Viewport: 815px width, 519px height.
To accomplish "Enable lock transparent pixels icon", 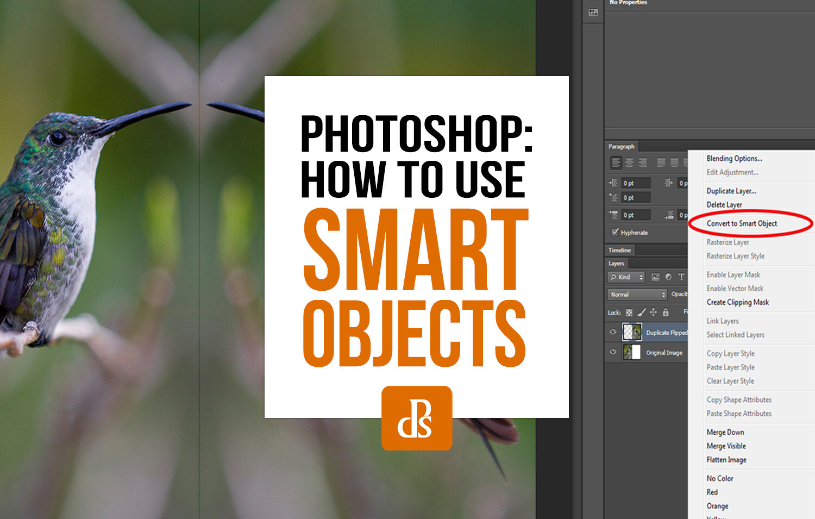I will 630,312.
